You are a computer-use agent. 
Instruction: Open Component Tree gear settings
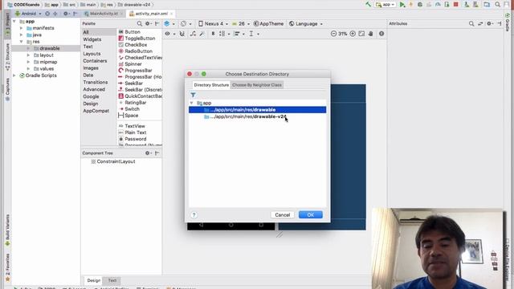[x=148, y=153]
